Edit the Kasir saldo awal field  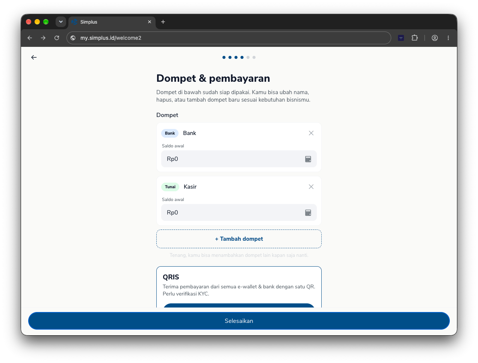coord(239,213)
